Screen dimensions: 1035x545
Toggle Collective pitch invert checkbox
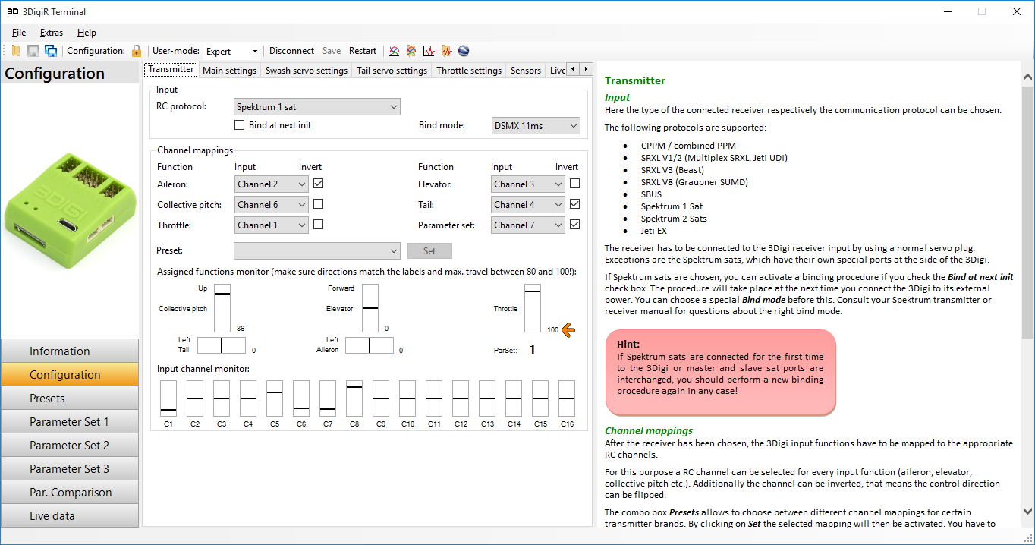319,203
